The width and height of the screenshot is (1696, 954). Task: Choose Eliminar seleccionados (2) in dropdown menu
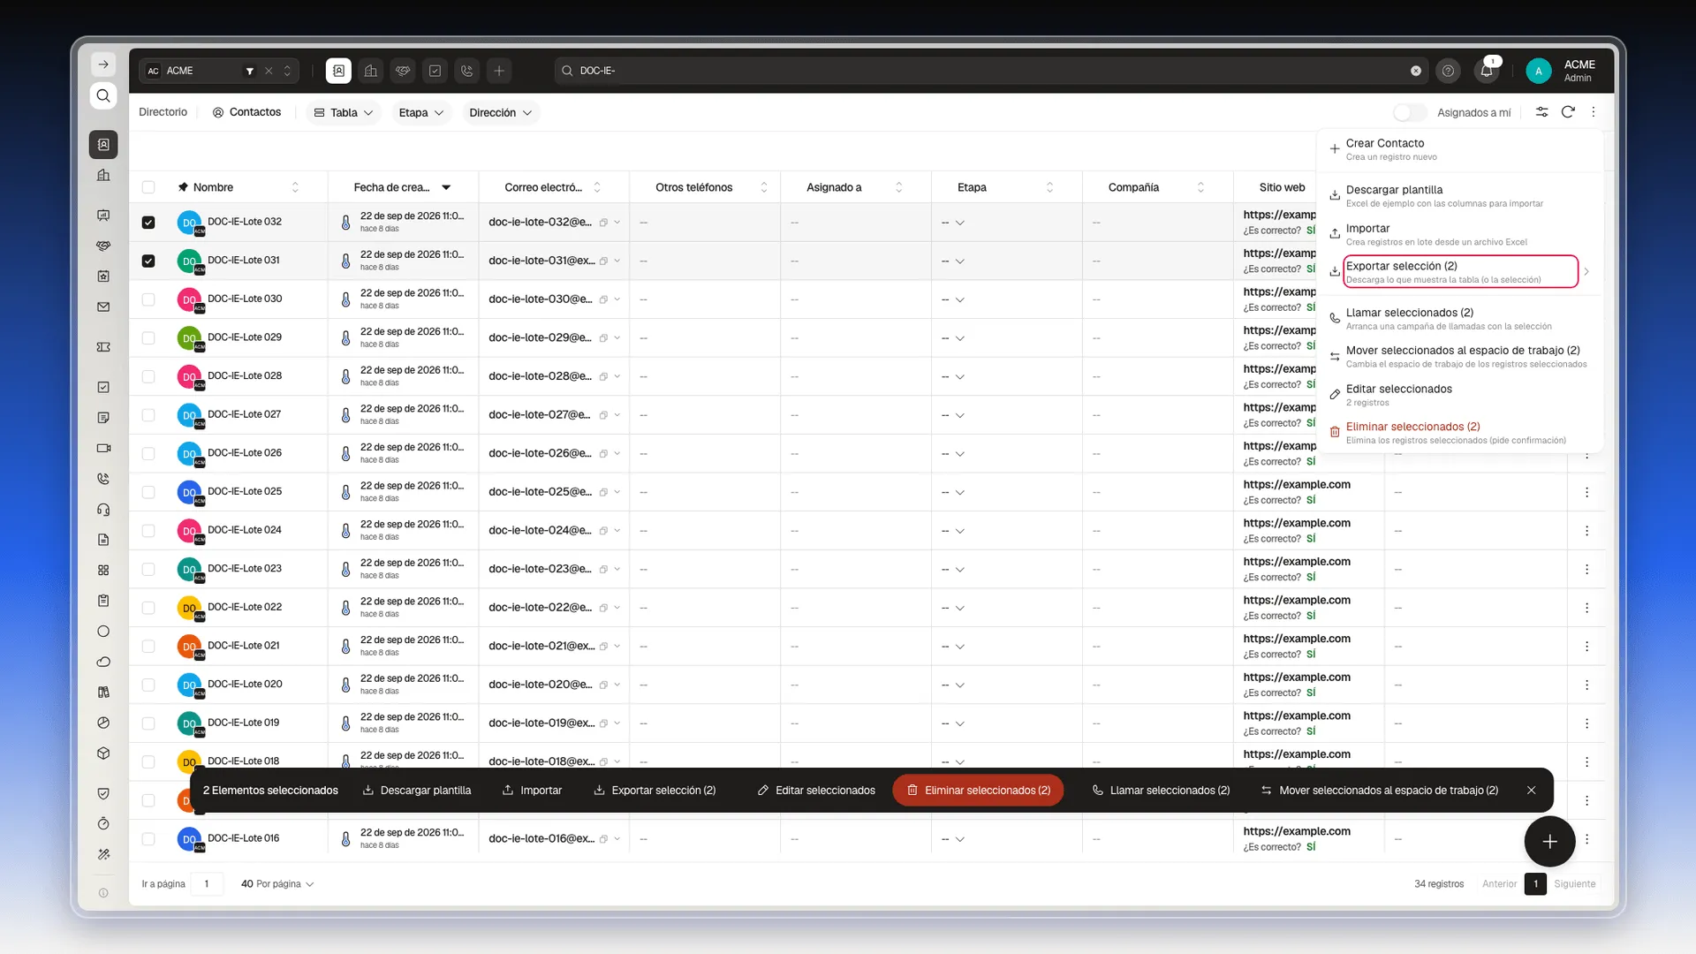click(x=1459, y=433)
